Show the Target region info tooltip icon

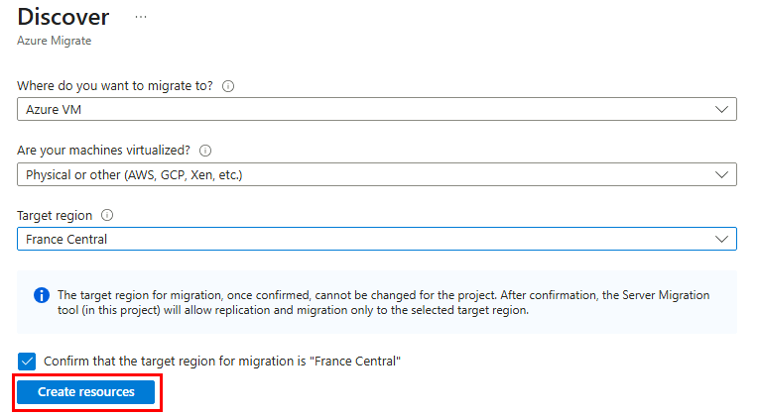pyautogui.click(x=107, y=215)
